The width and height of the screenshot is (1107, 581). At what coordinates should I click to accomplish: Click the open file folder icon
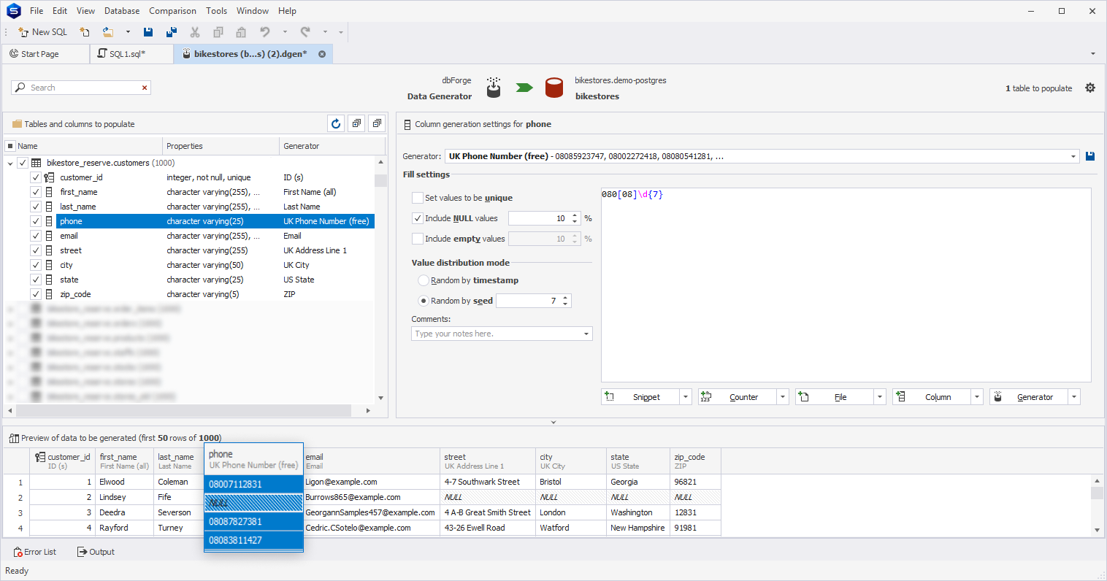click(108, 32)
